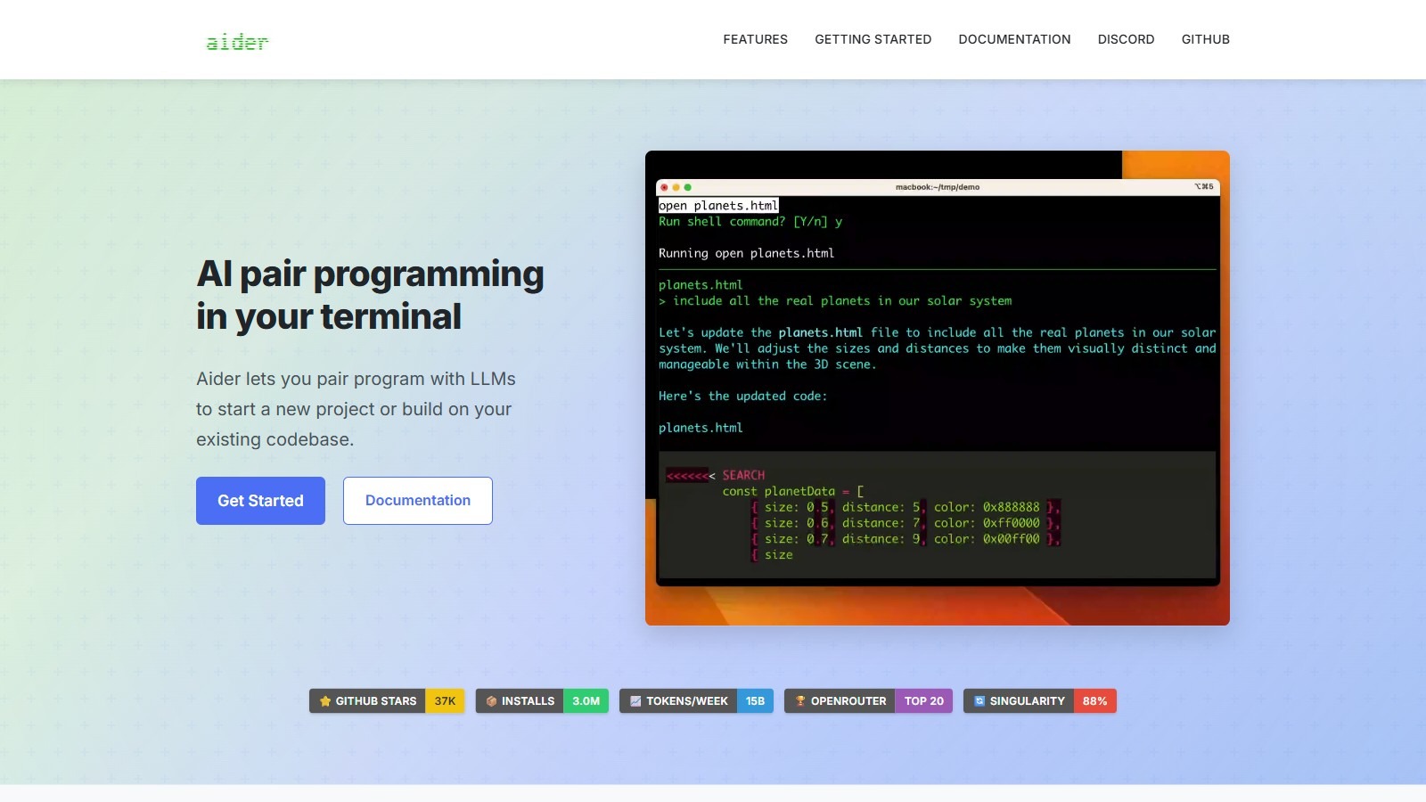1426x802 pixels.
Task: Open the Features nav item
Action: pyautogui.click(x=755, y=39)
